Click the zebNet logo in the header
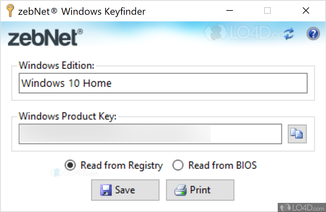 45,37
